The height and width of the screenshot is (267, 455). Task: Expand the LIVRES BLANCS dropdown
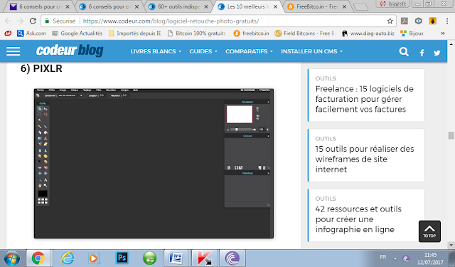[x=156, y=51]
